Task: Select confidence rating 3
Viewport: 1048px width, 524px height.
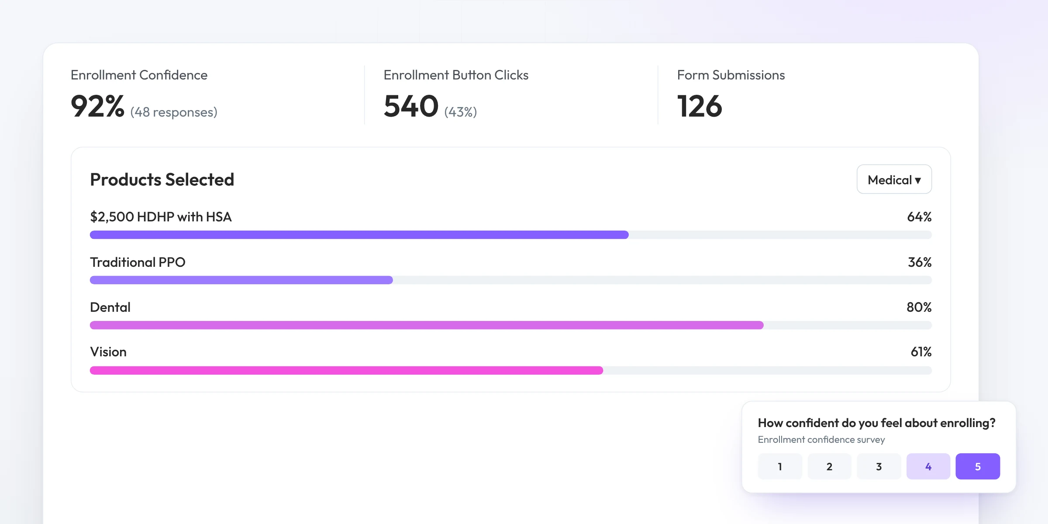Action: point(879,466)
